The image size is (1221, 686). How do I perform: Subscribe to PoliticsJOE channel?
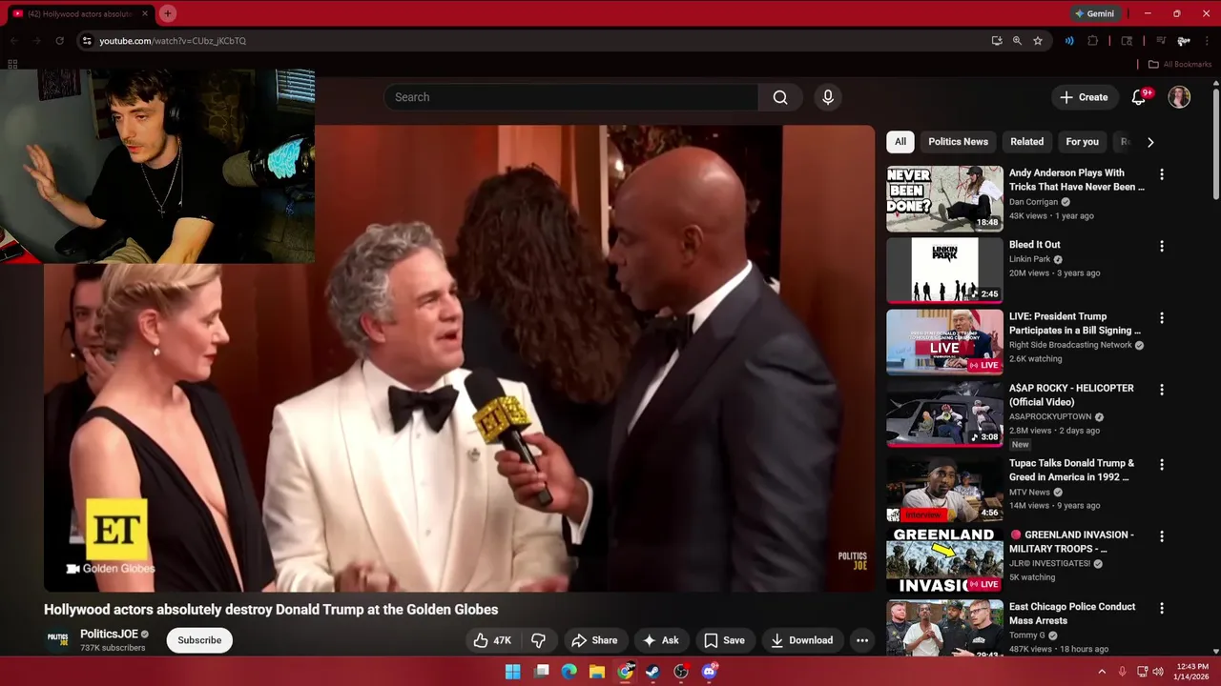click(x=199, y=640)
